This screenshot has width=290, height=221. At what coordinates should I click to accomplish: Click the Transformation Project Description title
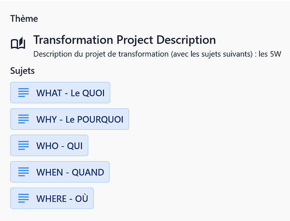[x=124, y=40]
